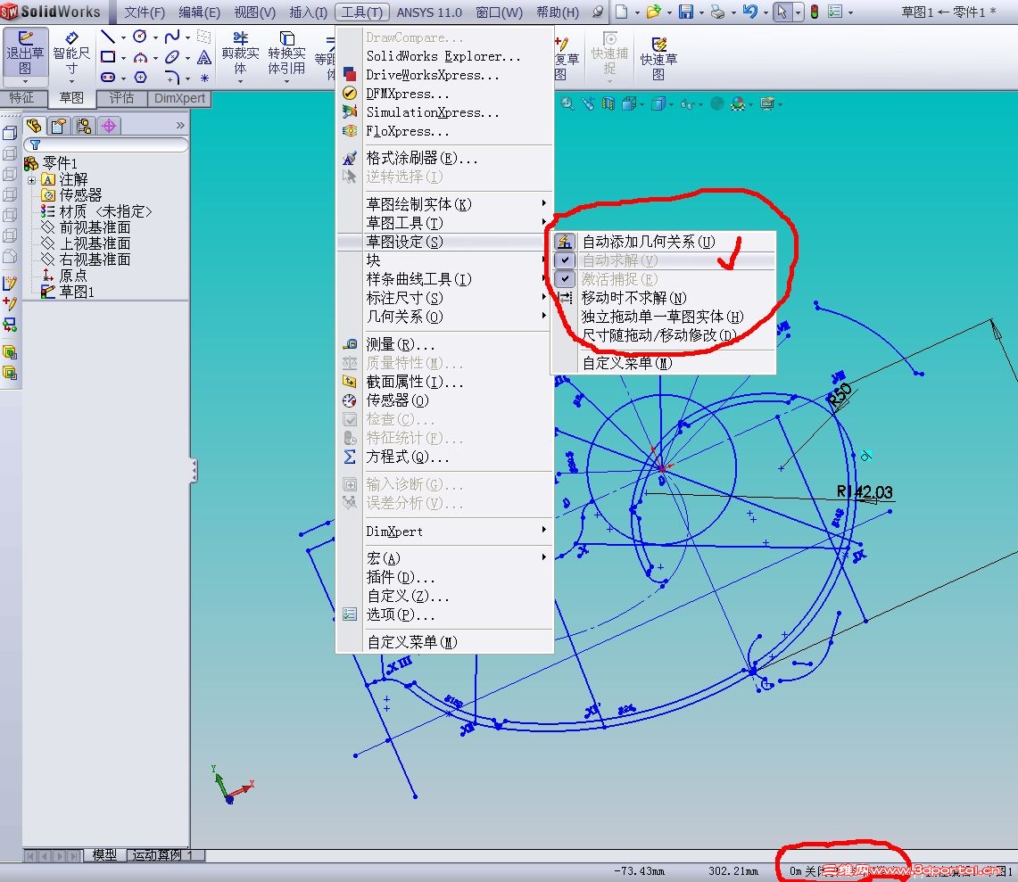Open the 插入(I) menu

pos(309,12)
